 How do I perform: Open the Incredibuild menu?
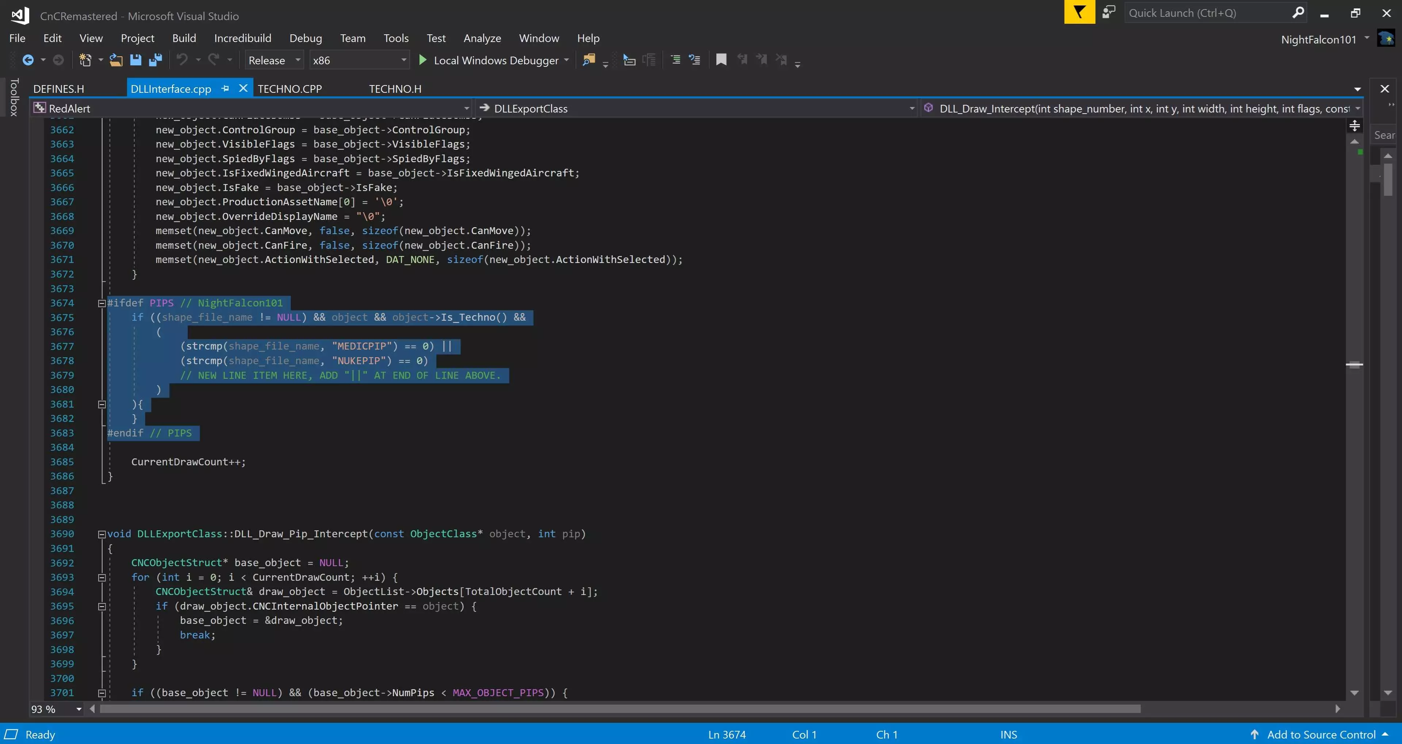[242, 38]
